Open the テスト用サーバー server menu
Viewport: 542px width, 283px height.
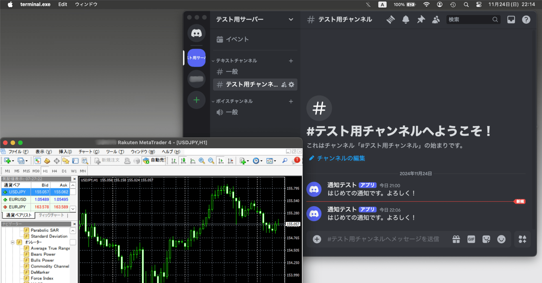(x=253, y=19)
